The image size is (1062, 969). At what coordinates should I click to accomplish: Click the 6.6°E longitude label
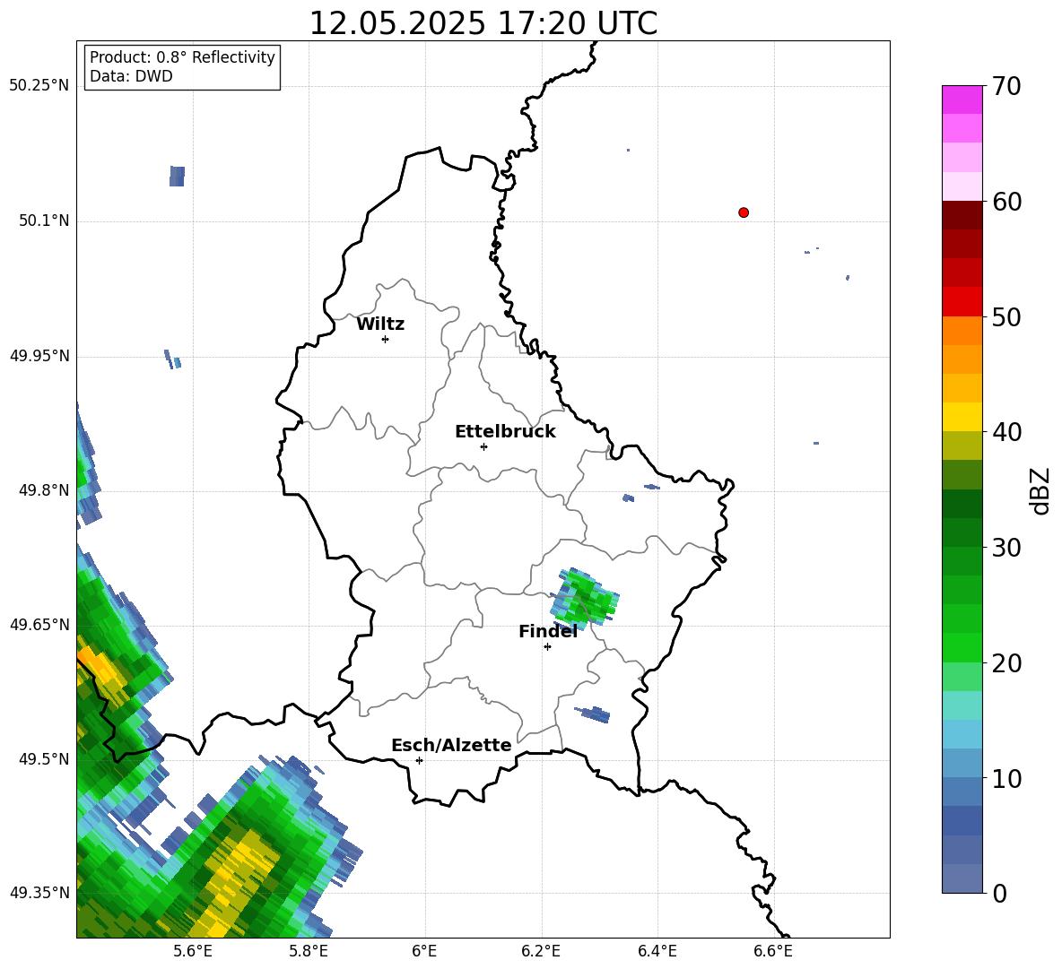[x=773, y=951]
